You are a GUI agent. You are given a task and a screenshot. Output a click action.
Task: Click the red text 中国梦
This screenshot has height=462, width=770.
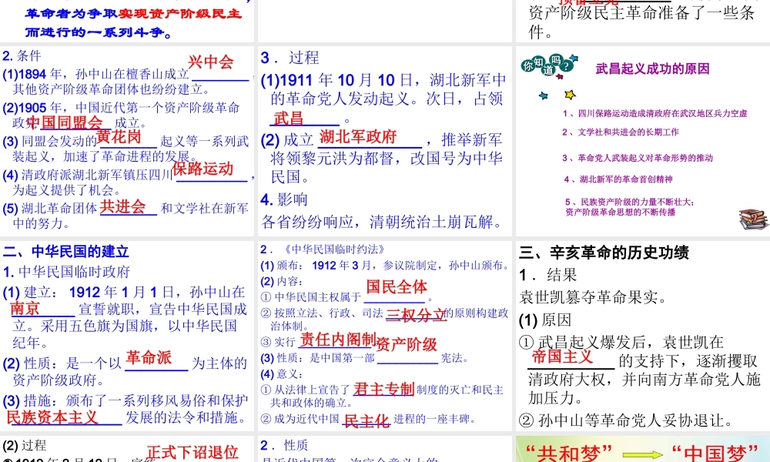tap(715, 454)
